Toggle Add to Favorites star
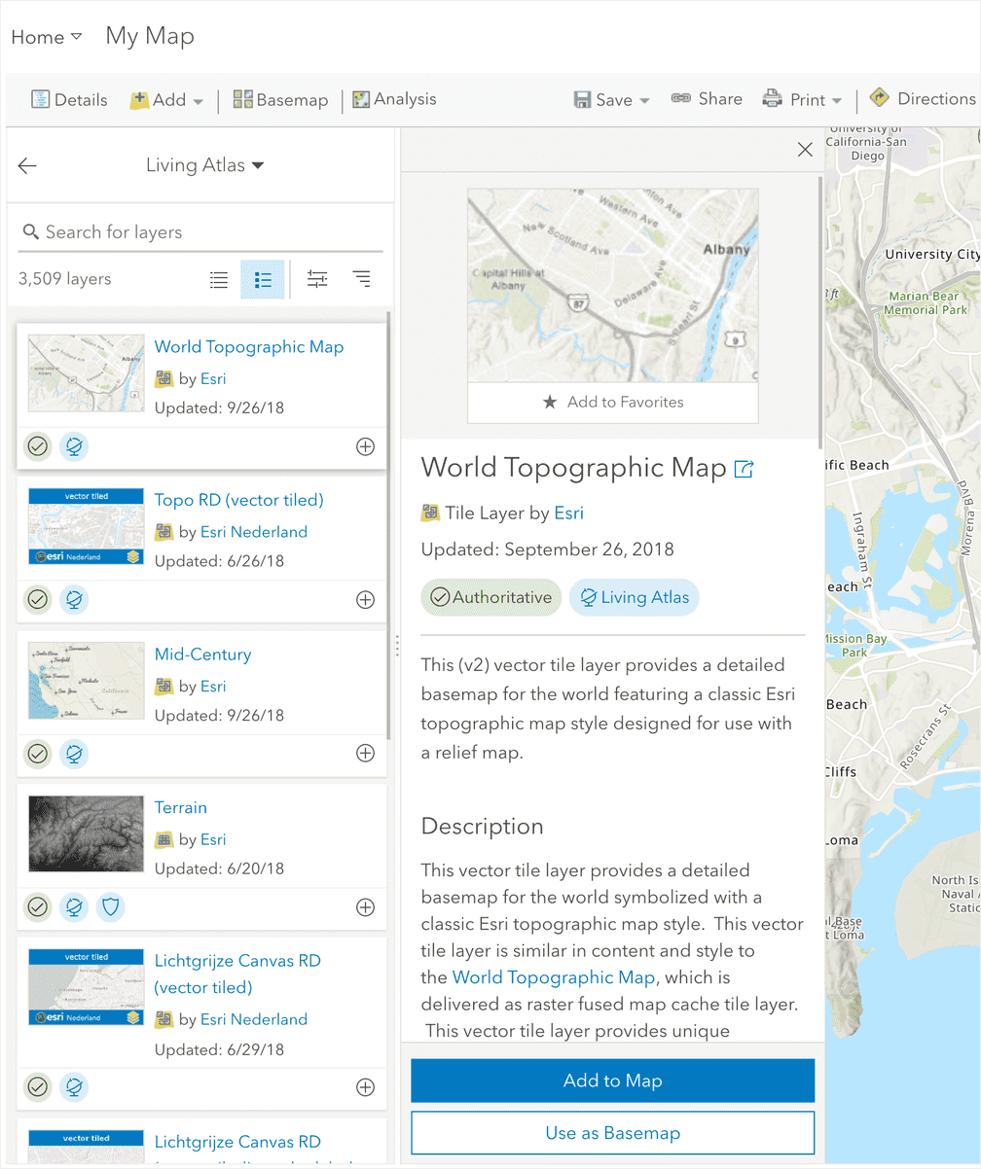This screenshot has height=1169, width=981. point(612,402)
